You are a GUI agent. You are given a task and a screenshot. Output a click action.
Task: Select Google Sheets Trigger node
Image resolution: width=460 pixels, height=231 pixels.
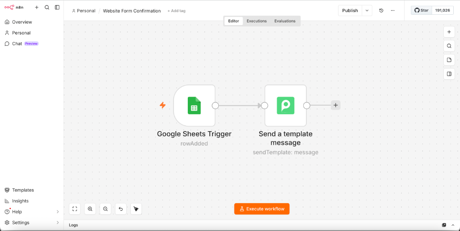pyautogui.click(x=194, y=106)
